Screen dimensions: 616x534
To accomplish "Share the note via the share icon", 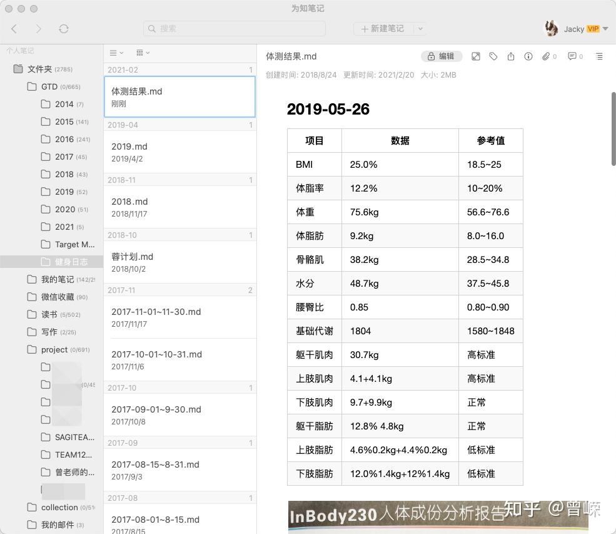I will [x=511, y=56].
